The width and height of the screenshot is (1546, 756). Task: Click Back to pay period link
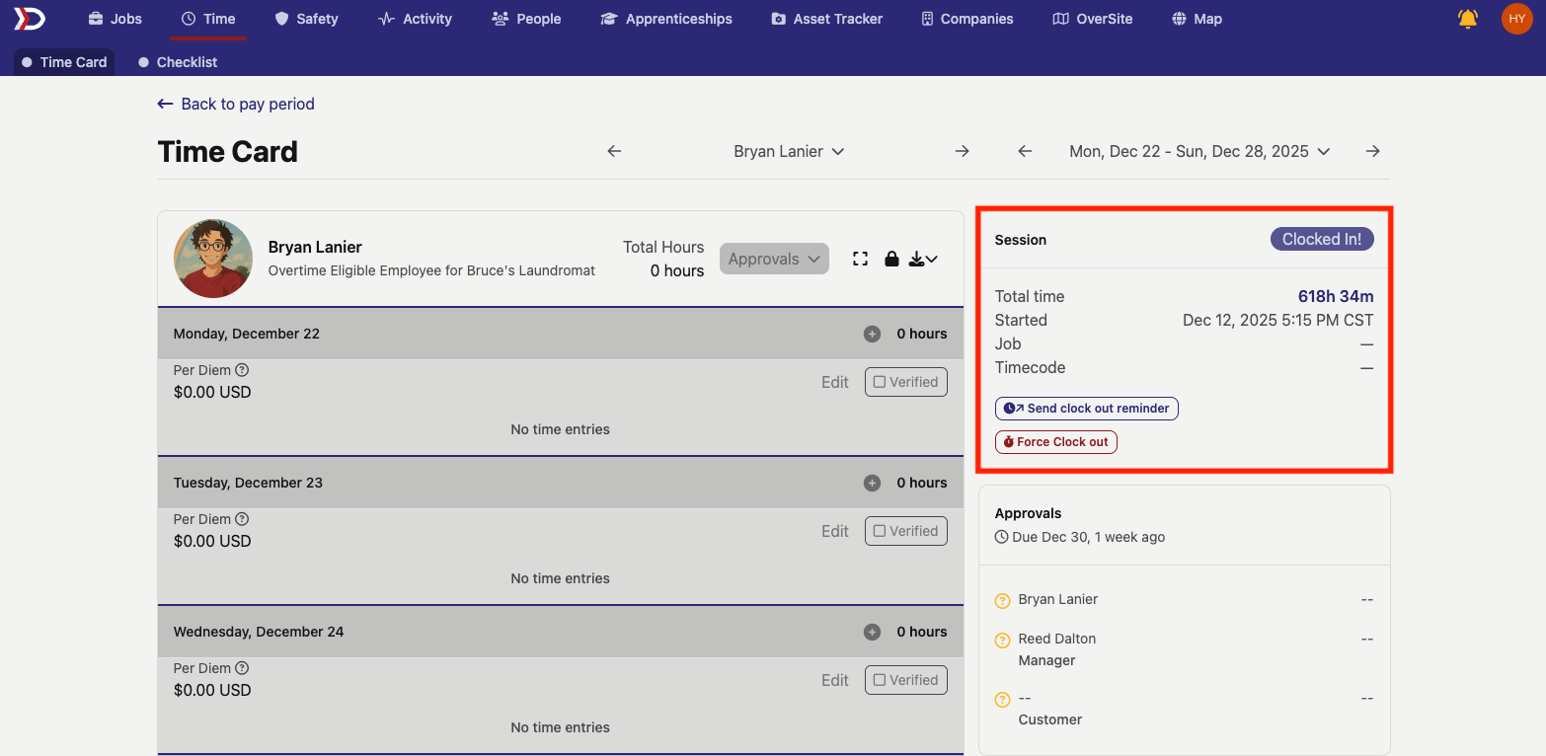coord(236,104)
